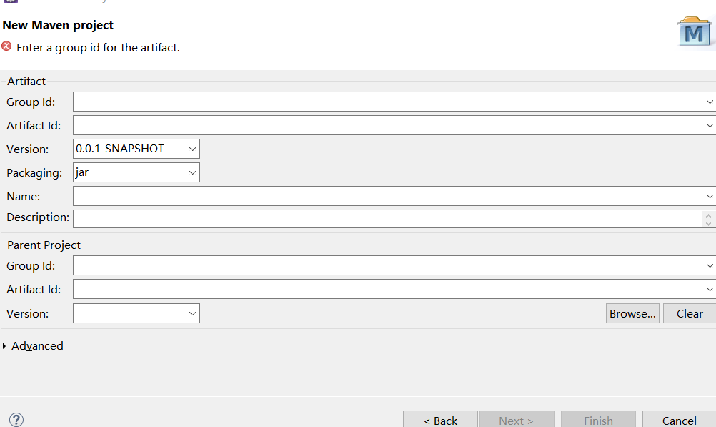Click the Description: label
716x427 pixels.
click(38, 217)
